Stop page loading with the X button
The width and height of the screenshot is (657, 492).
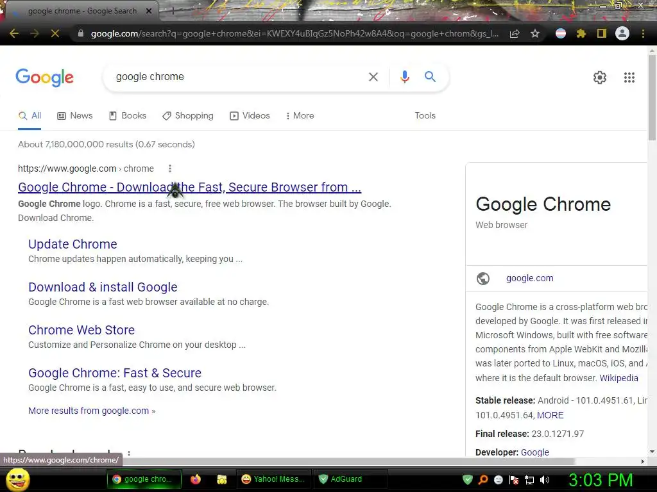pos(55,33)
